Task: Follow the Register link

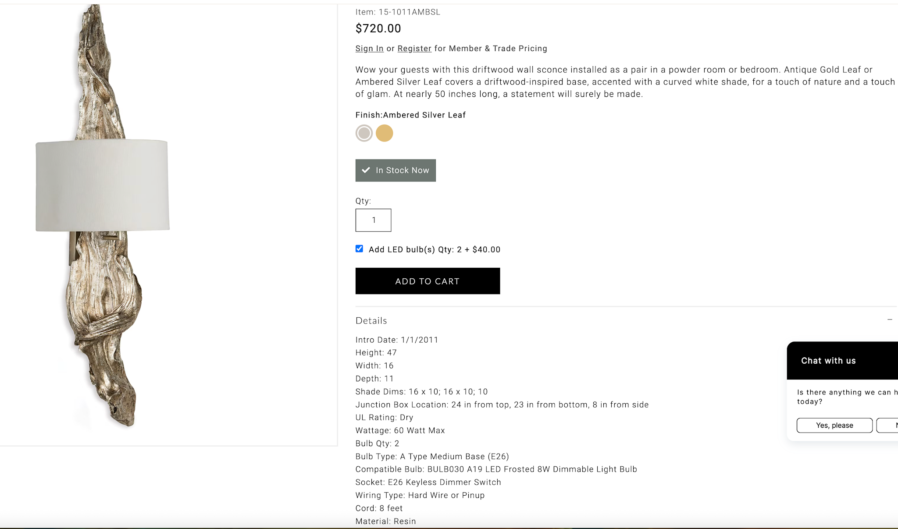Action: coord(414,49)
